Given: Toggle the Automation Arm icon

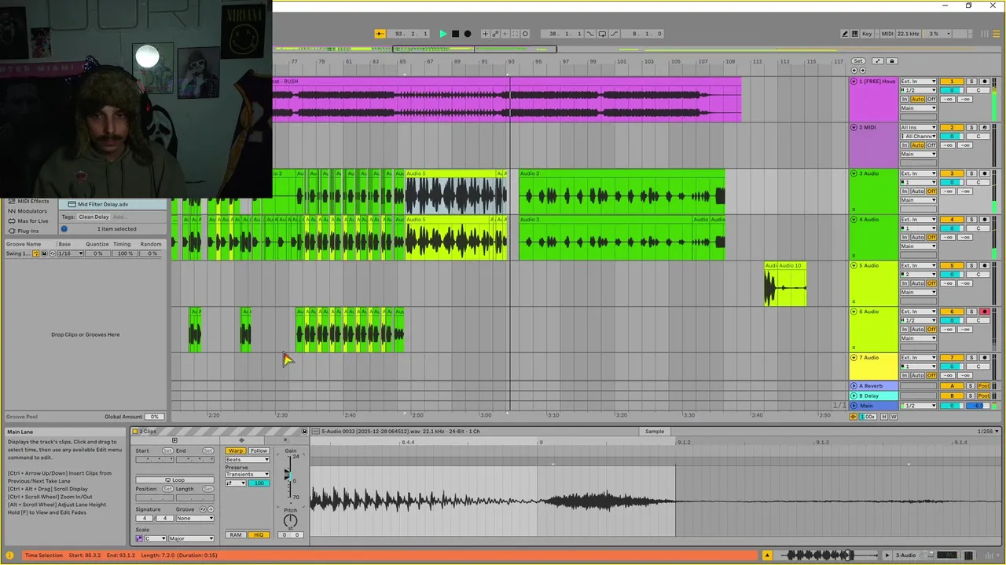Looking at the screenshot, I should coord(495,34).
